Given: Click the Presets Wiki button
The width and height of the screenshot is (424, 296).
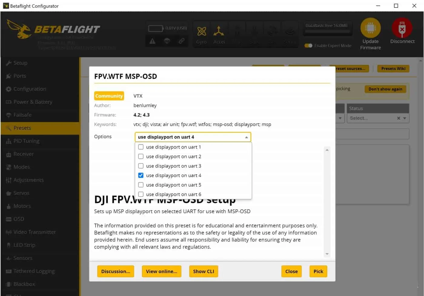Looking at the screenshot, I should 393,69.
